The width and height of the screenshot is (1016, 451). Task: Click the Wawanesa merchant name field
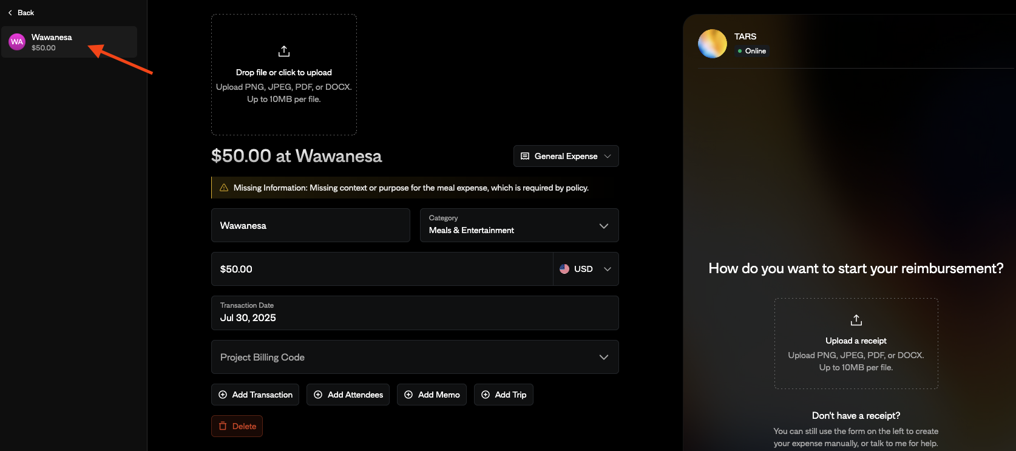pyautogui.click(x=310, y=225)
